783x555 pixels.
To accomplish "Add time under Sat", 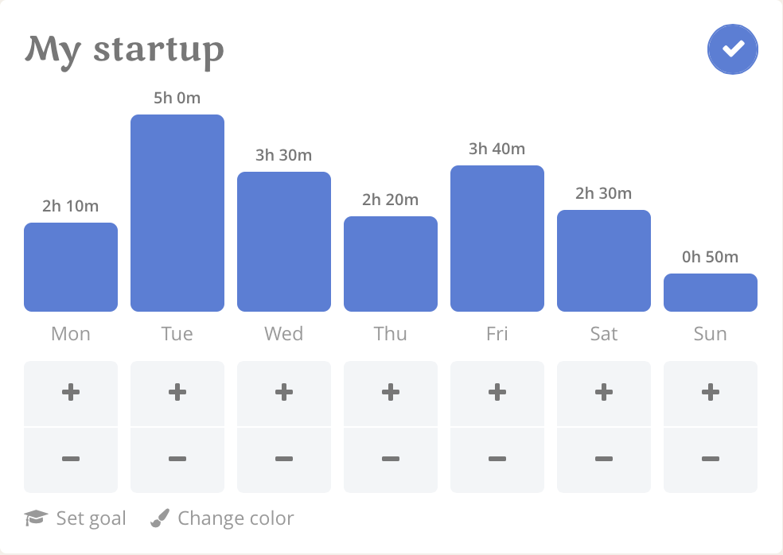I will click(604, 393).
